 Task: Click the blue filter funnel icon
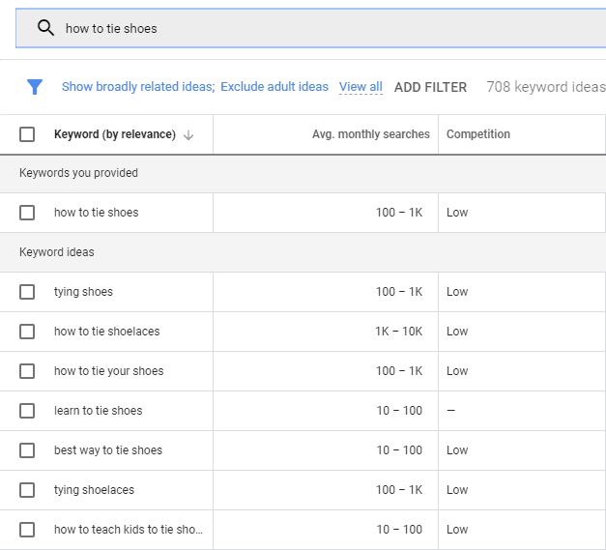[x=35, y=87]
